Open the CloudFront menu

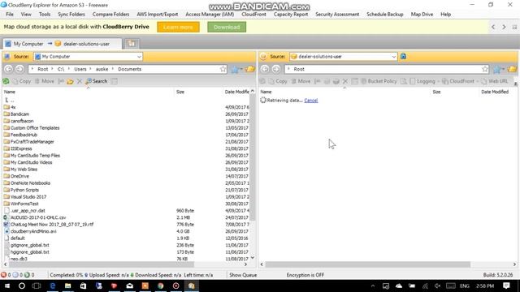click(x=253, y=15)
